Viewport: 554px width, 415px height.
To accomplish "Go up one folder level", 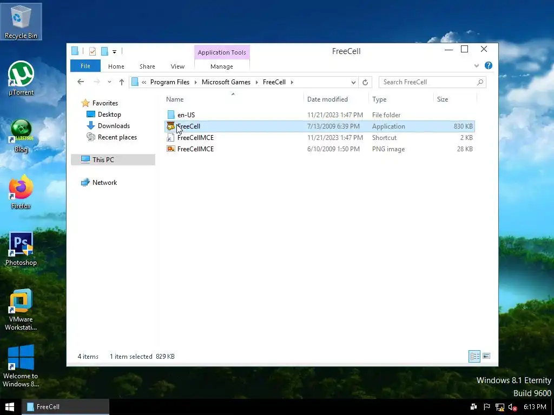I will click(122, 82).
